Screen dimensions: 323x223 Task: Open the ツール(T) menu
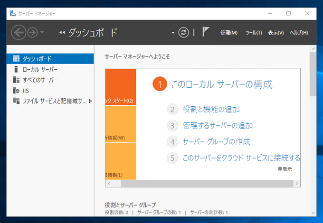tap(254, 33)
